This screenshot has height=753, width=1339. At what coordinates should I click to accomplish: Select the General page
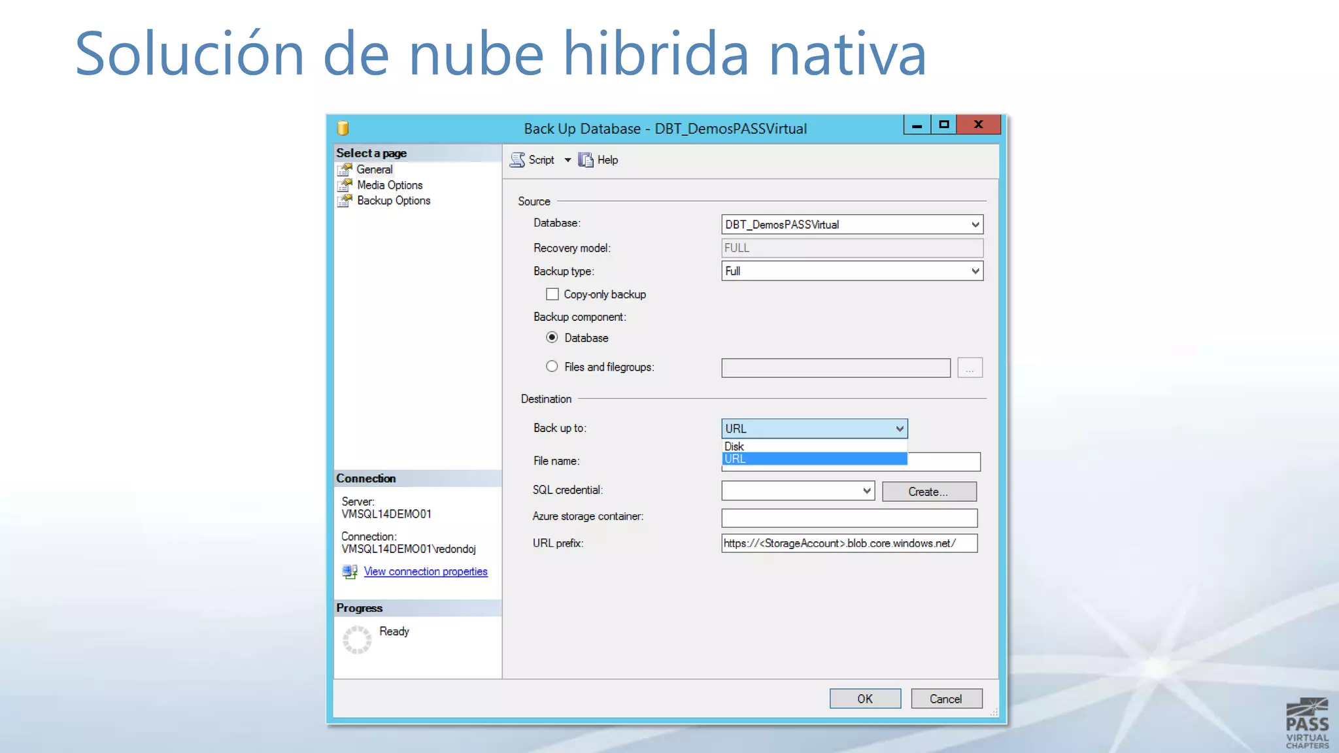(x=374, y=169)
